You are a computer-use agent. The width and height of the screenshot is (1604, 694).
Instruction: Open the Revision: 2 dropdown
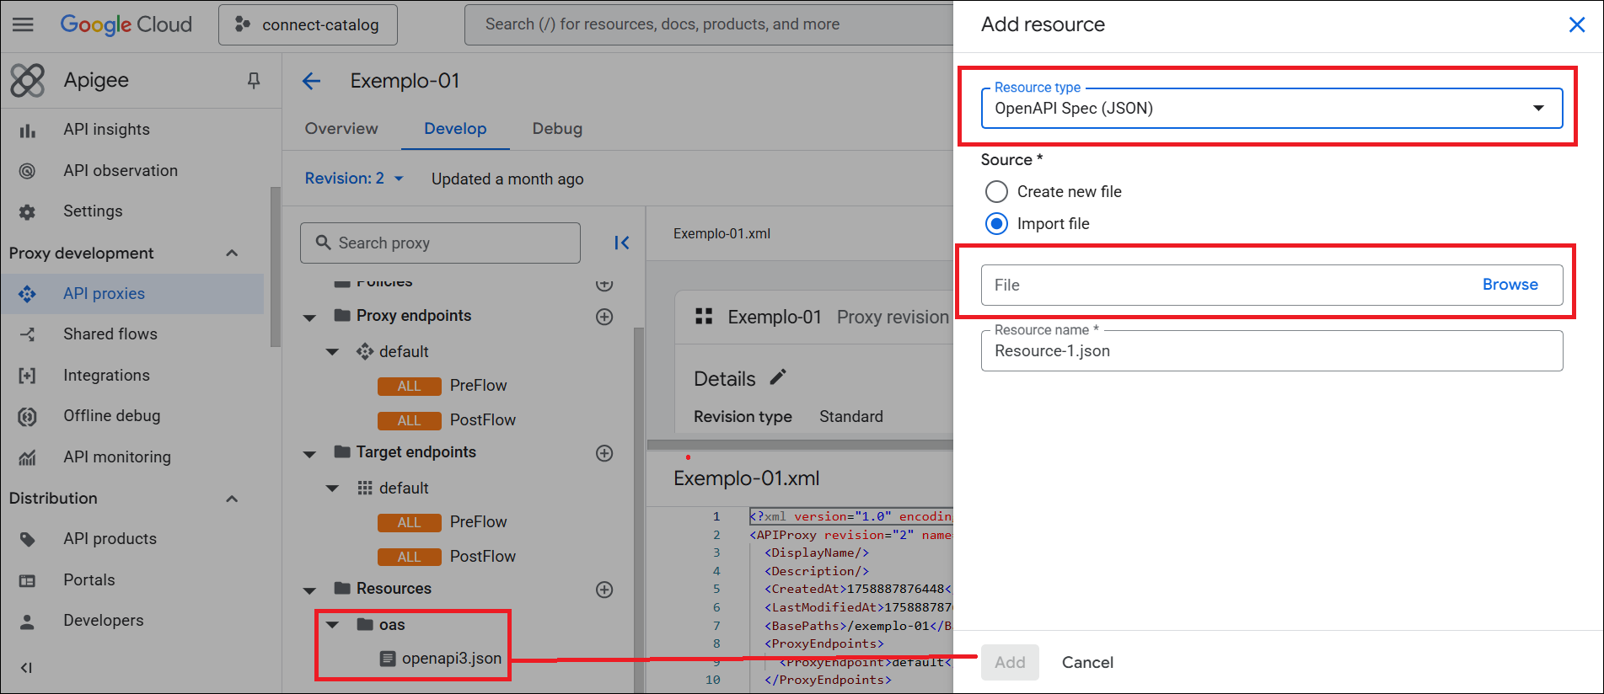pyautogui.click(x=354, y=179)
